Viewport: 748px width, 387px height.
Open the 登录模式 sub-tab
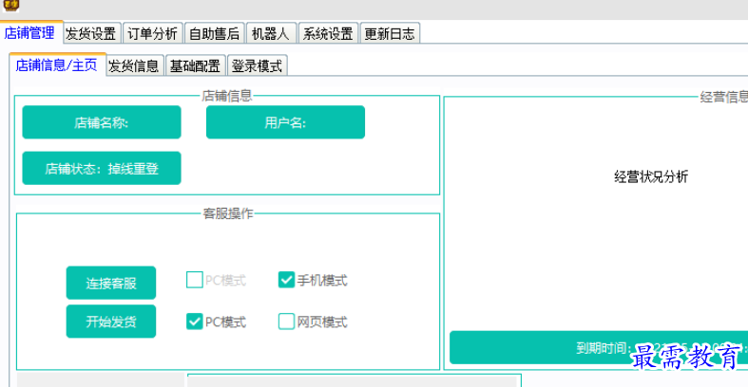click(258, 65)
